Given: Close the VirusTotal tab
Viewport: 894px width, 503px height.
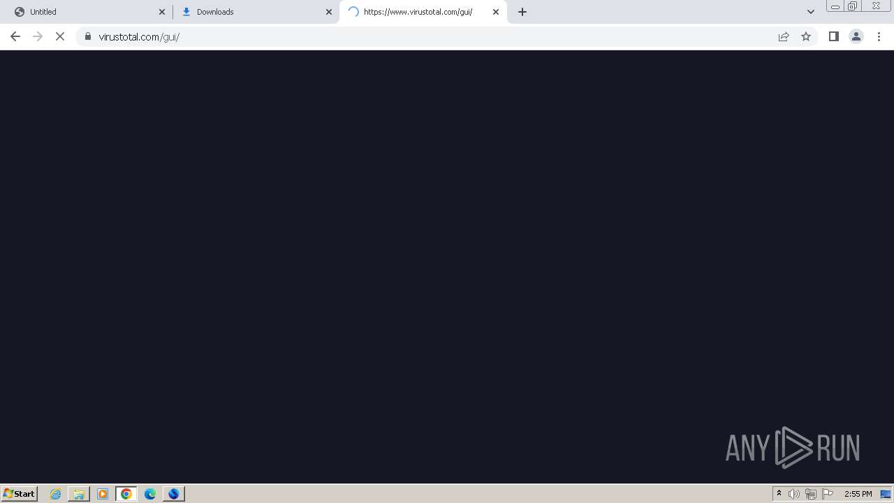Looking at the screenshot, I should (x=496, y=12).
